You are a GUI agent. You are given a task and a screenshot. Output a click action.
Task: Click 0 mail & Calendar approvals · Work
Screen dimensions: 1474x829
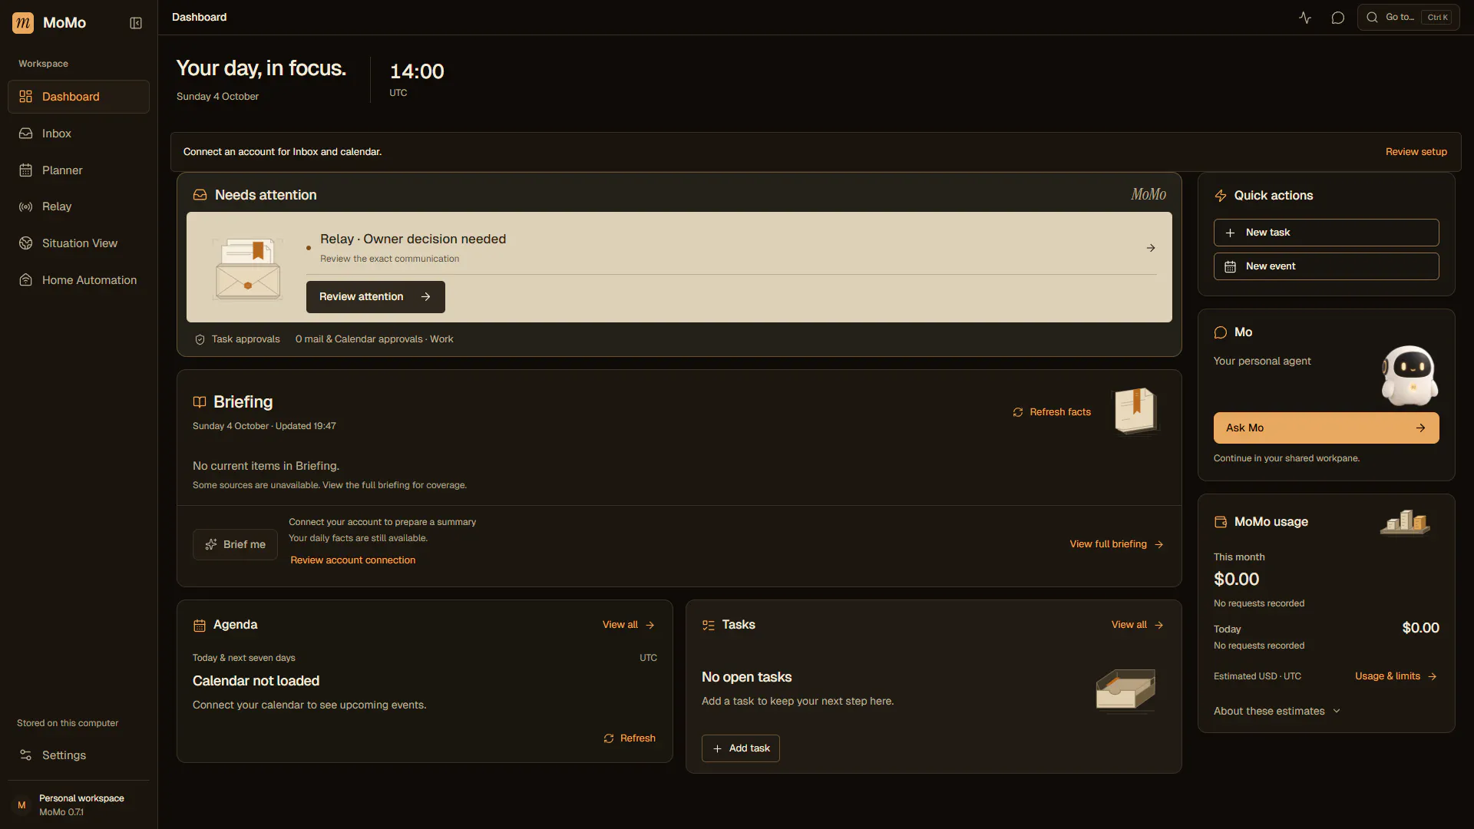pyautogui.click(x=374, y=339)
